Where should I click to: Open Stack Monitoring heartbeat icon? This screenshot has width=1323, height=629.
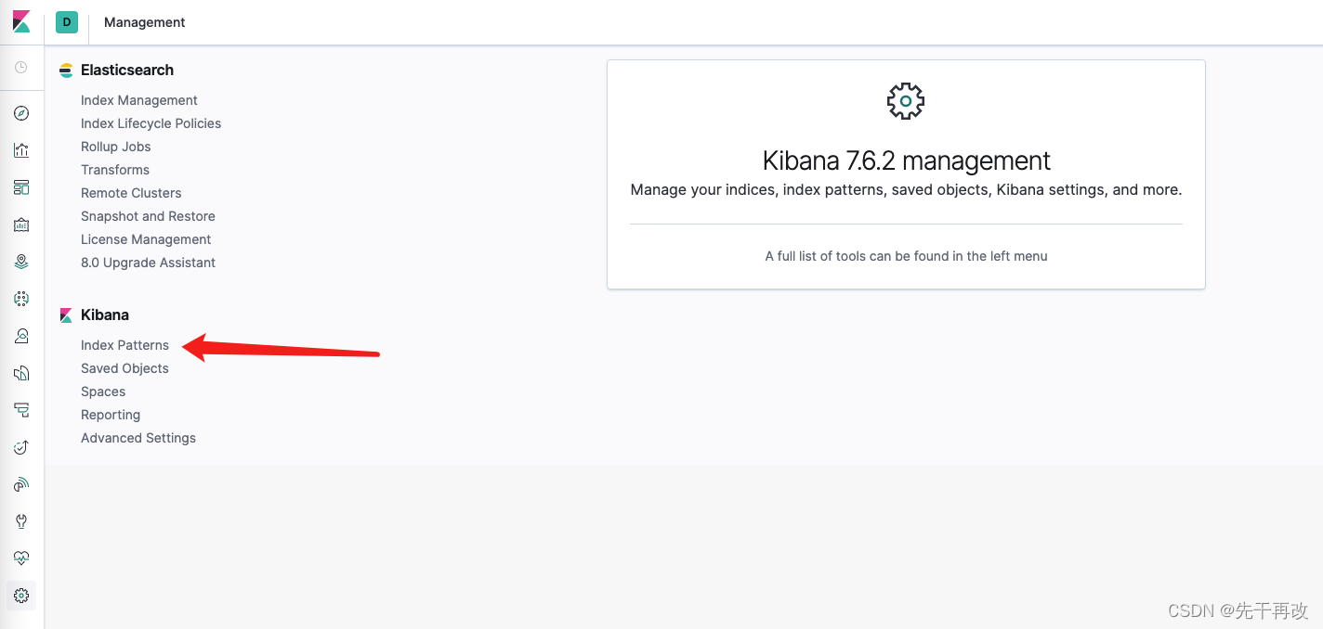pos(21,558)
